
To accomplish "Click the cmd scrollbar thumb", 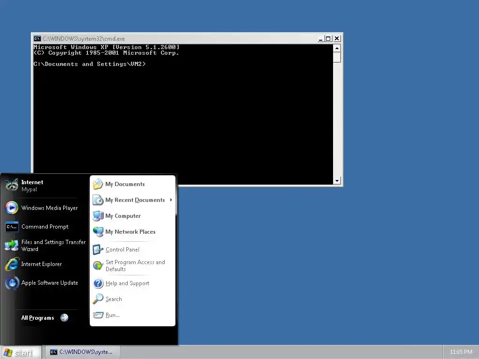I will (337, 57).
